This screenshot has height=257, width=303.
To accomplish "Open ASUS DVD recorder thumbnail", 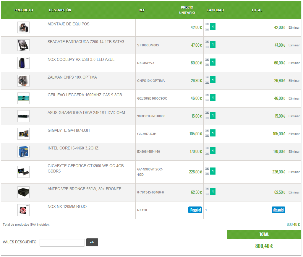I will pos(23,116).
